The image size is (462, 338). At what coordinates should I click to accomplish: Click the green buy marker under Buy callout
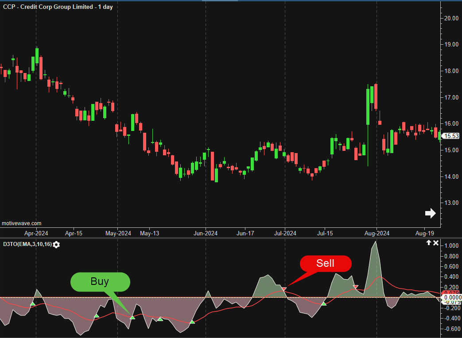(x=132, y=317)
